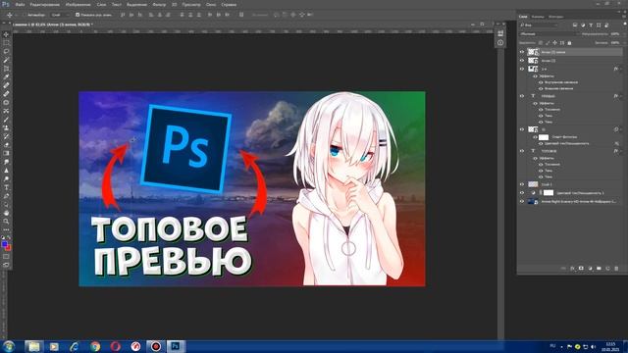Toggle the 'Автовыбор' checkbox
This screenshot has height=353, width=628.
24,15
